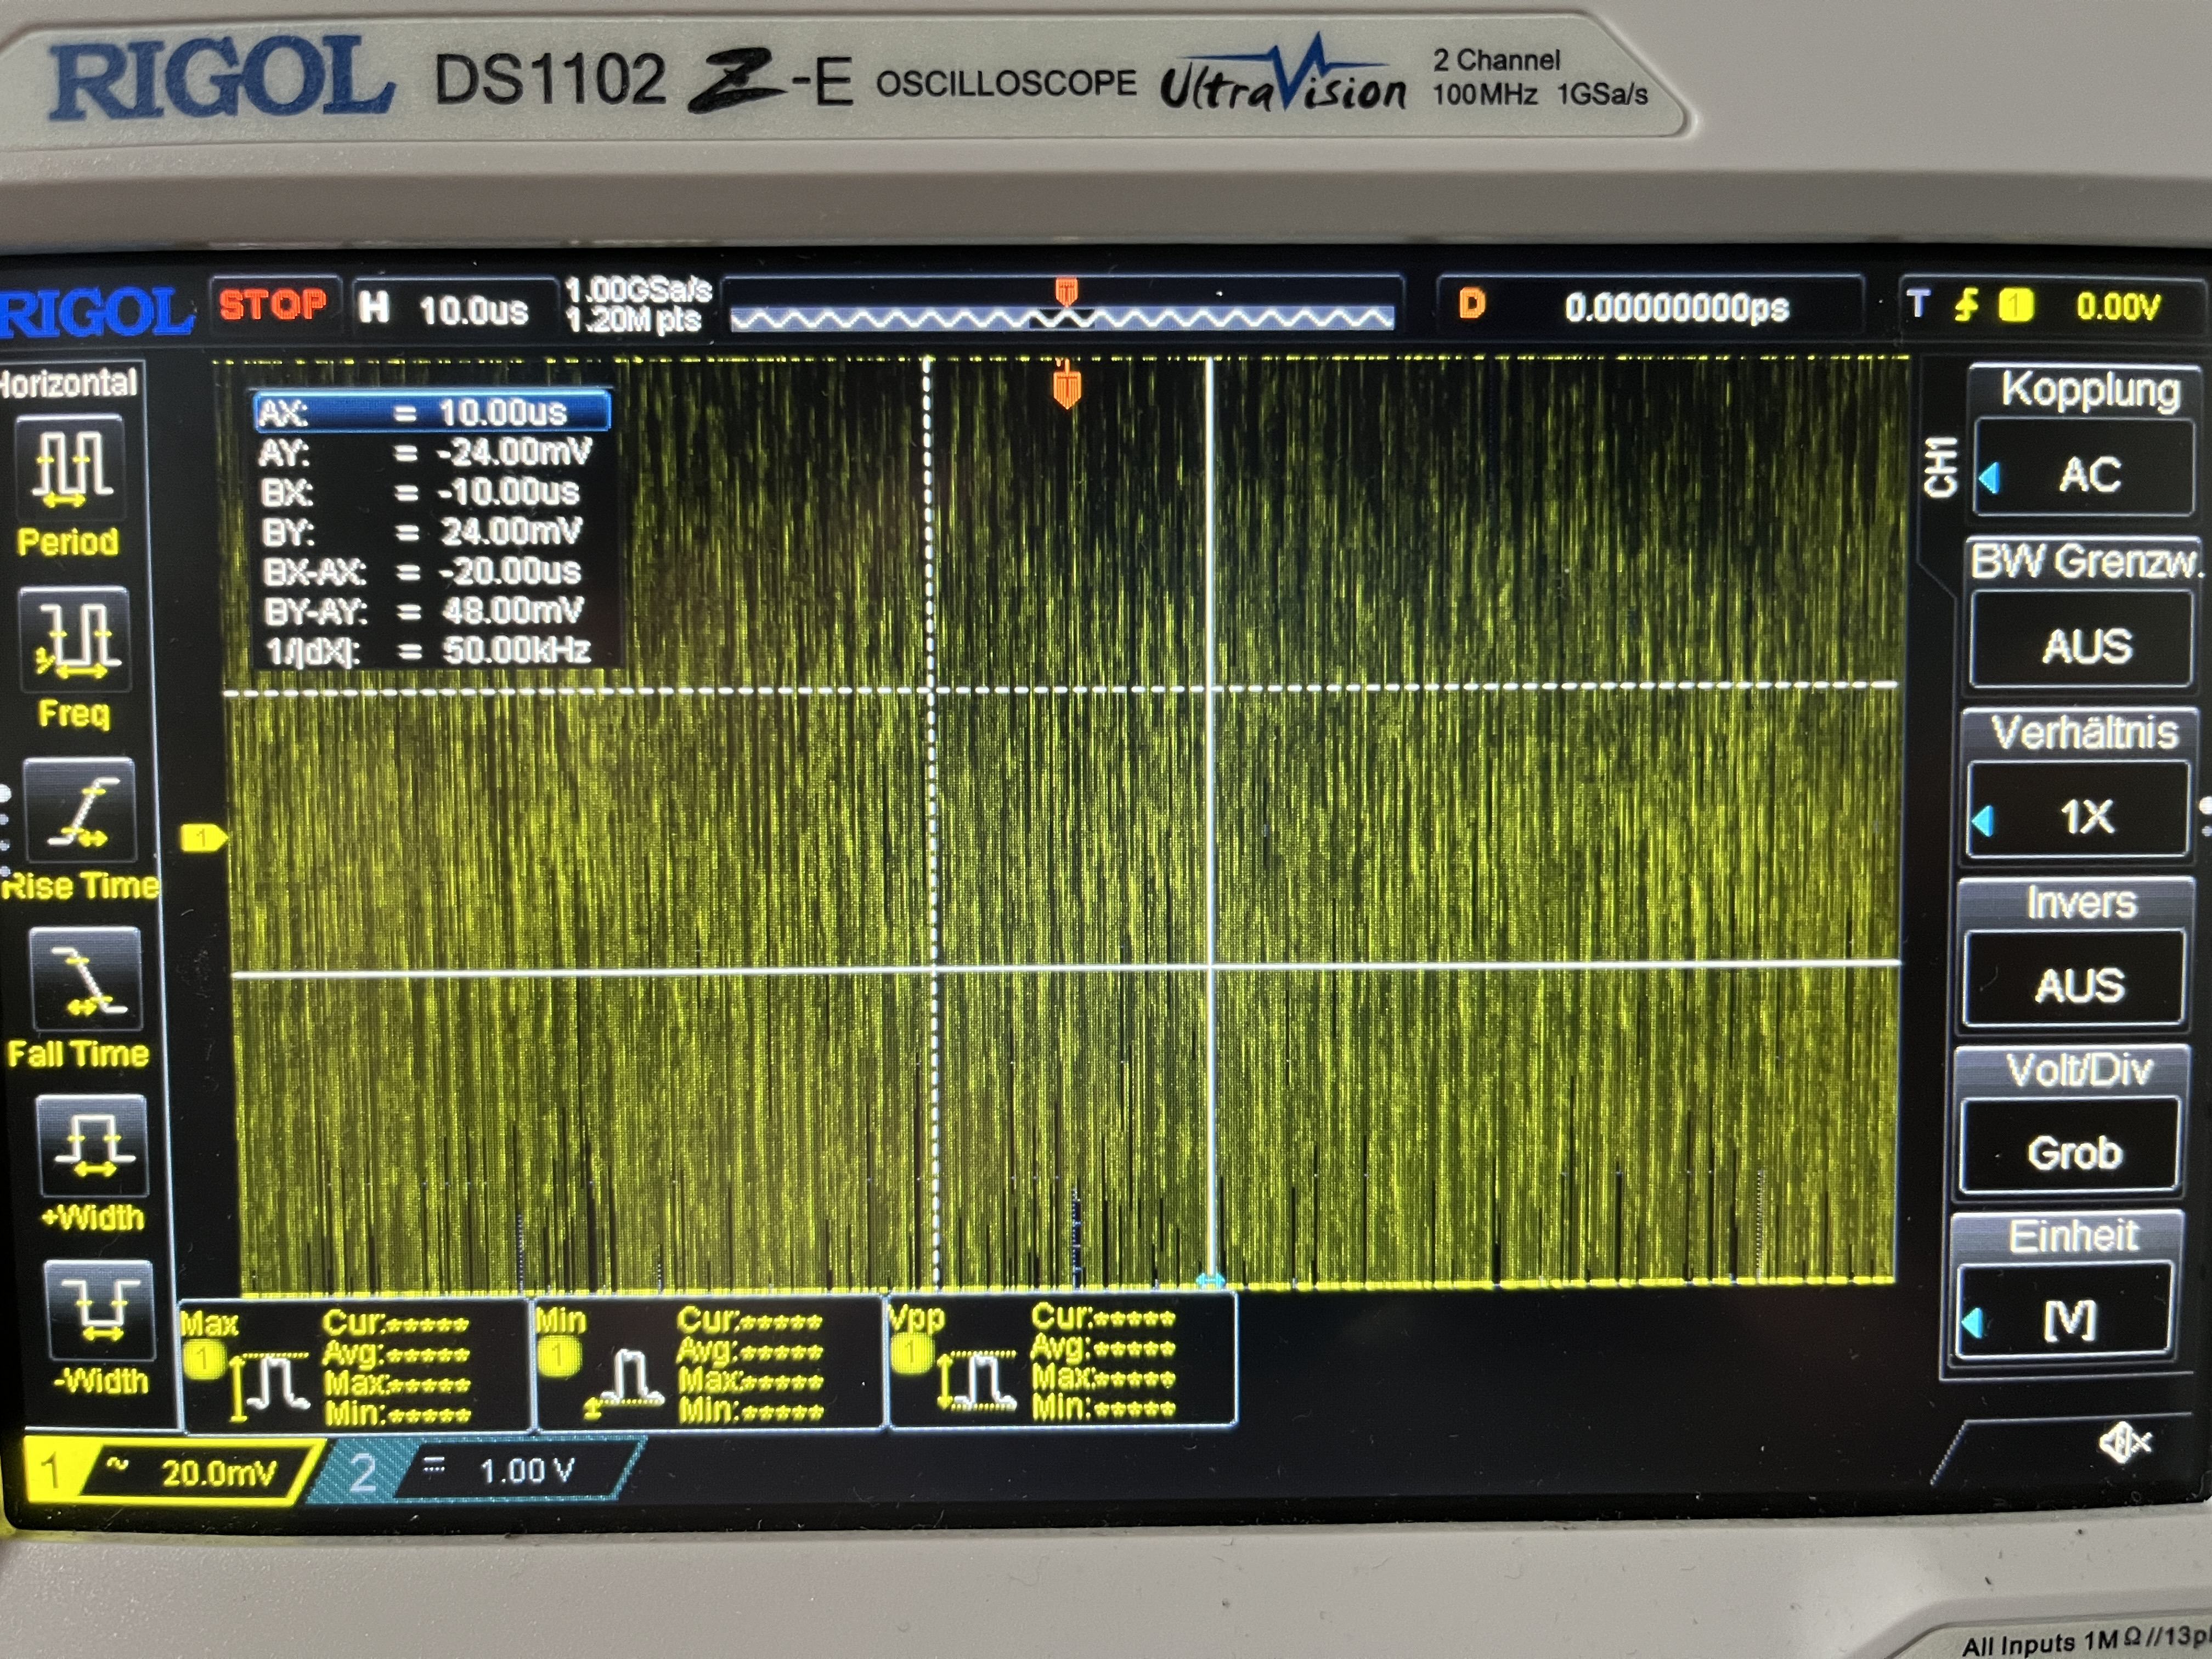This screenshot has width=2212, height=1659.
Task: Click the muted speaker sound icon
Action: click(x=2123, y=1443)
